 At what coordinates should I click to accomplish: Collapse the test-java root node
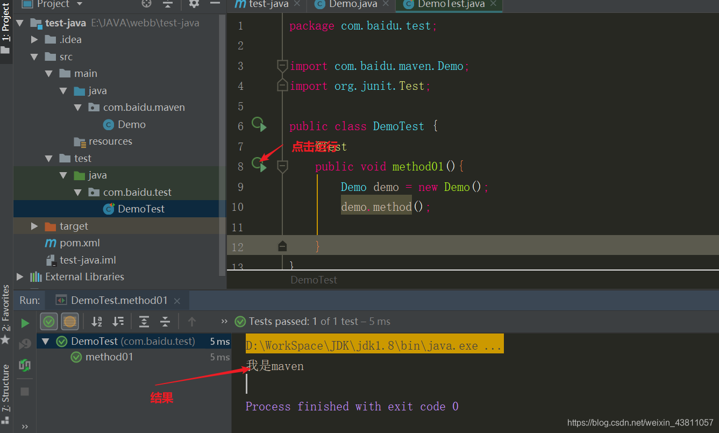(20, 23)
